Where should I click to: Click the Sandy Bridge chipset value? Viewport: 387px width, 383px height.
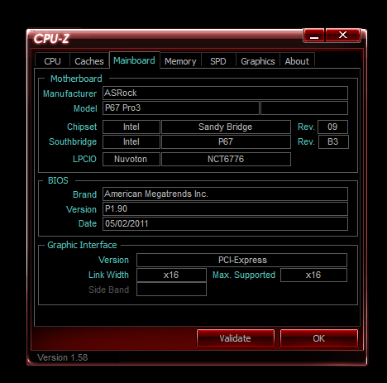click(x=226, y=127)
